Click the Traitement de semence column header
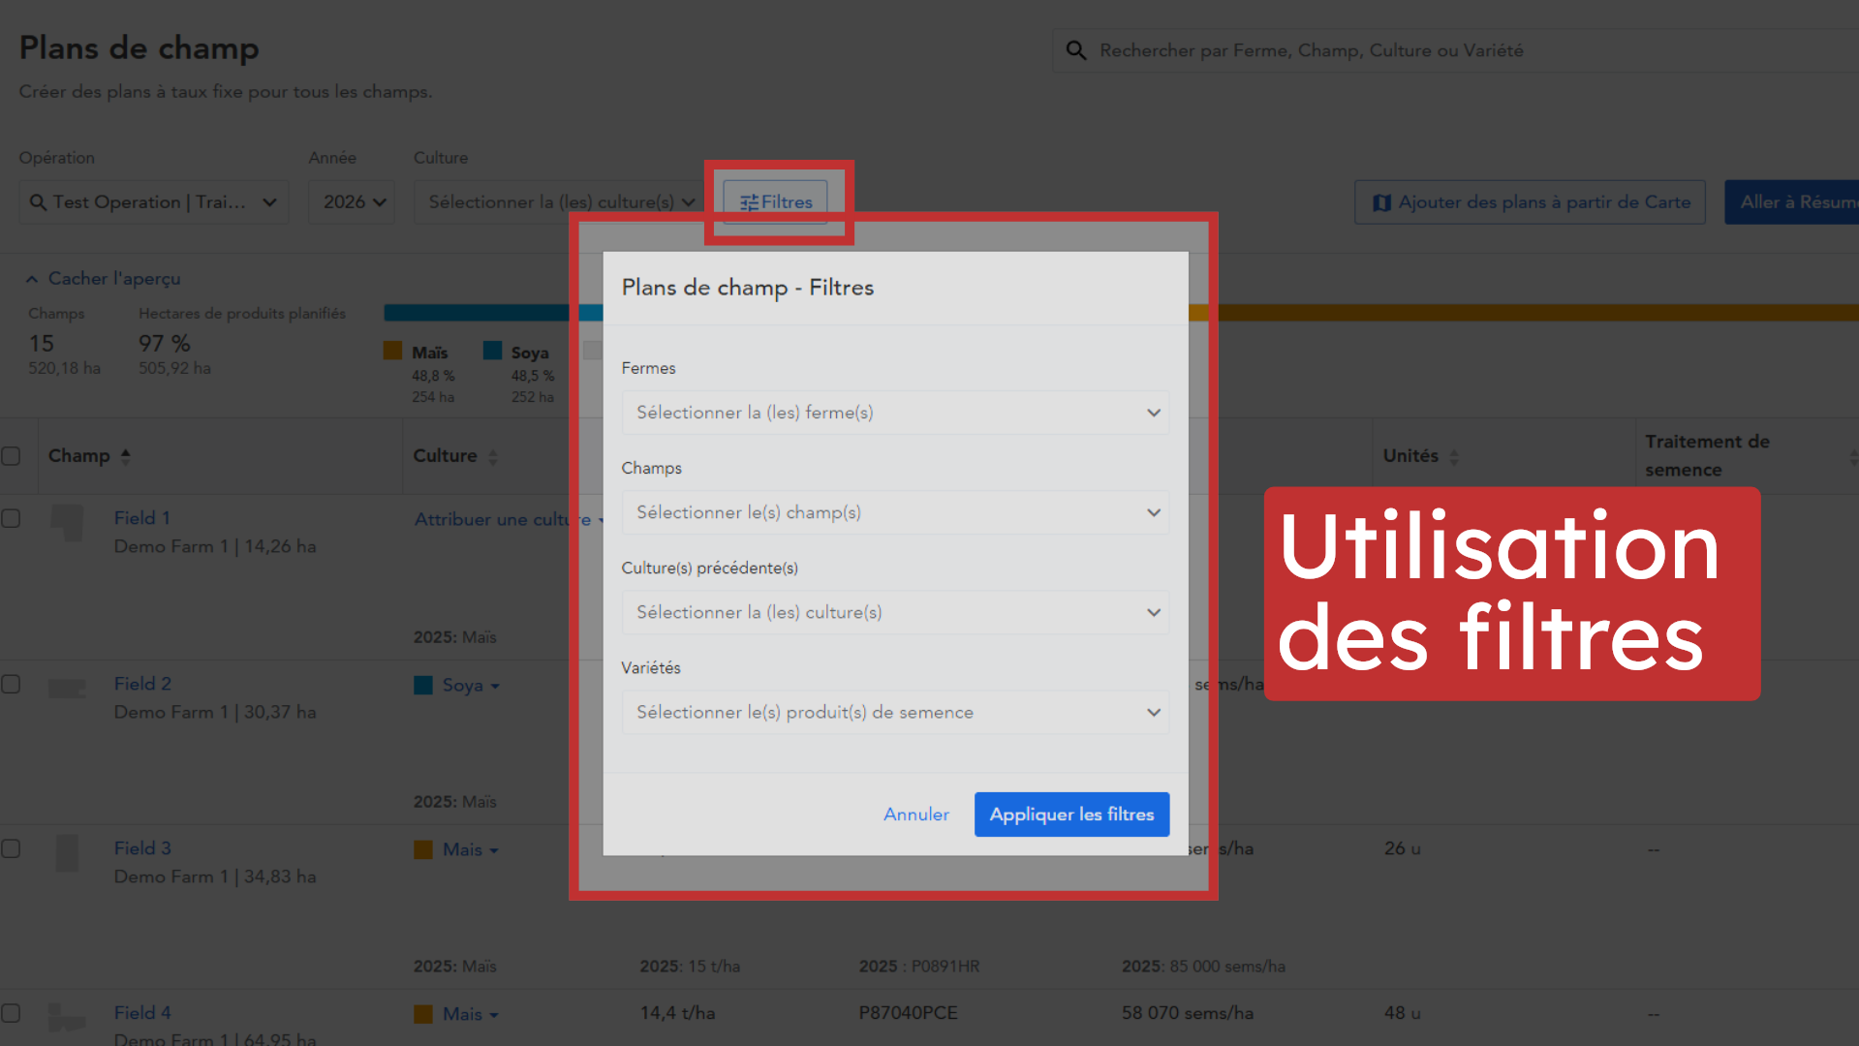Image resolution: width=1859 pixels, height=1046 pixels. pyautogui.click(x=1707, y=455)
